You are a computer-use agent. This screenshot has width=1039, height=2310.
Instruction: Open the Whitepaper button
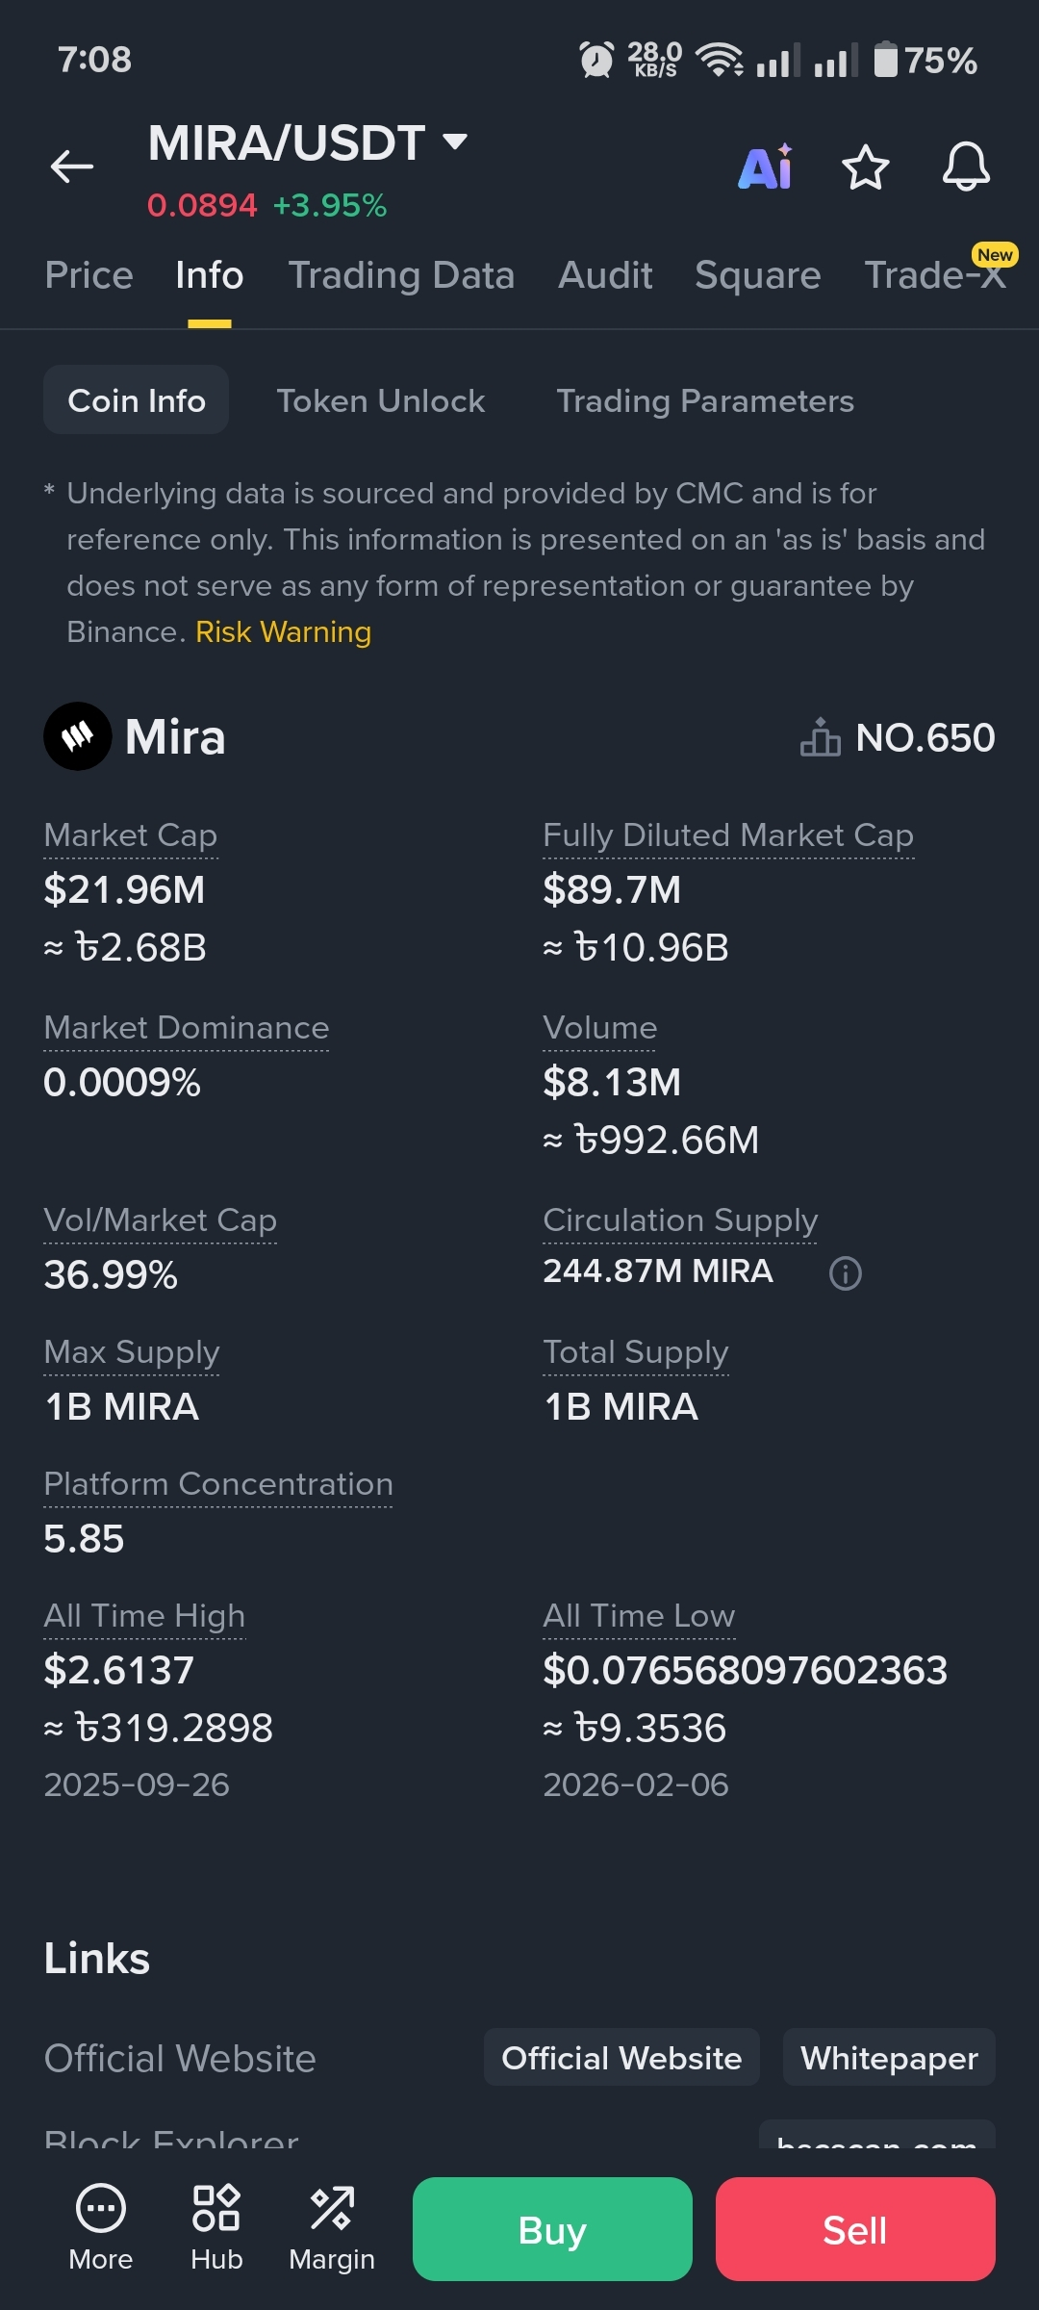[889, 2058]
